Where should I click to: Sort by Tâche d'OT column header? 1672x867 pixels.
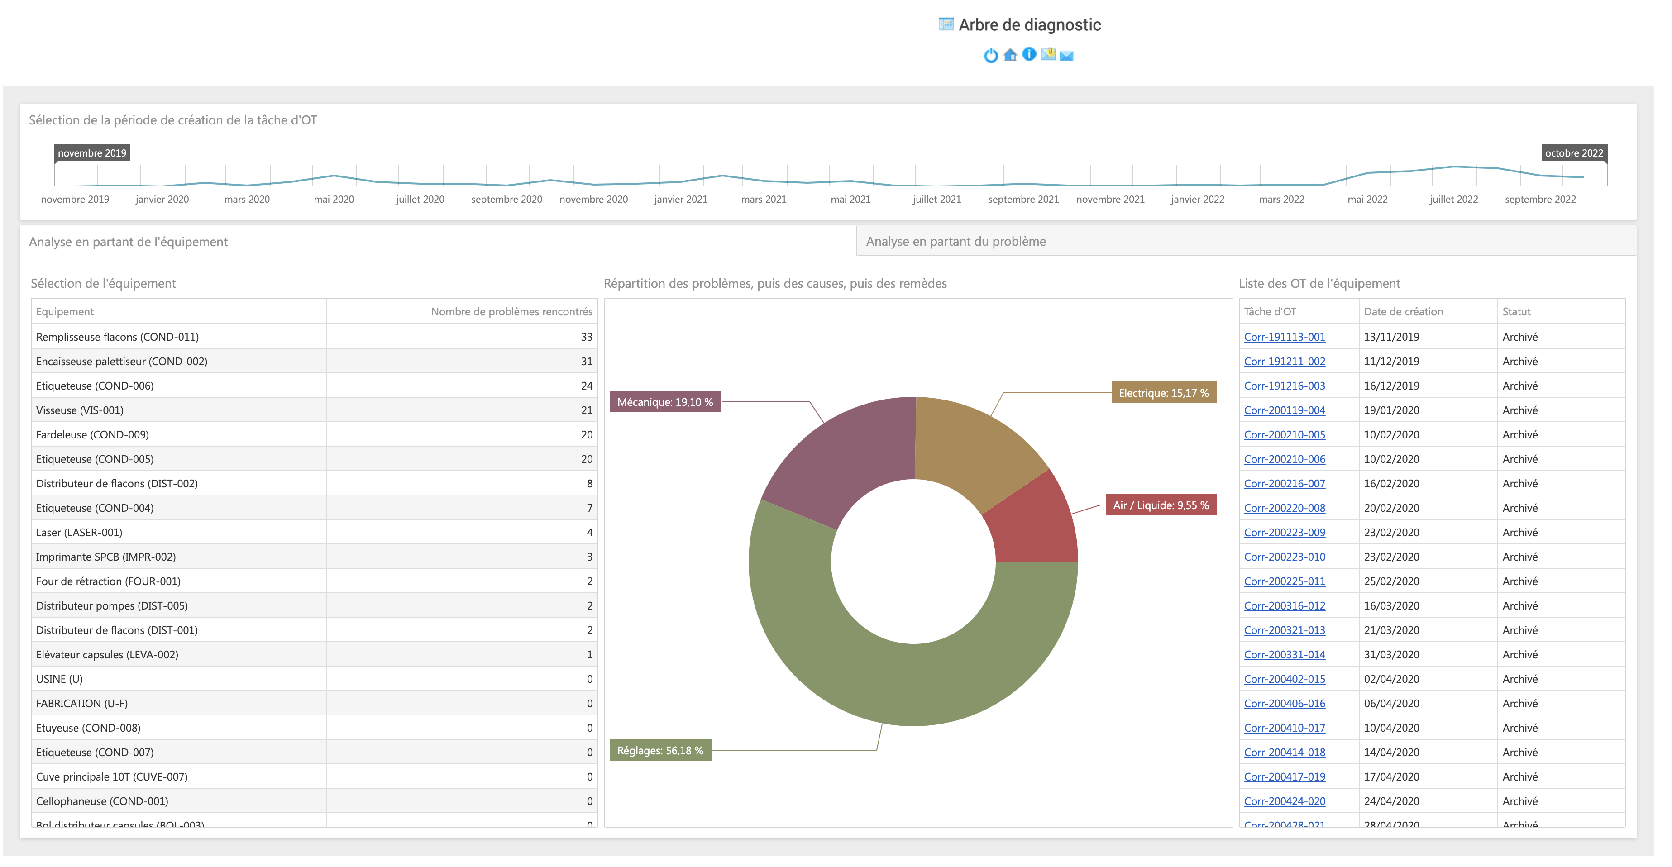1299,311
